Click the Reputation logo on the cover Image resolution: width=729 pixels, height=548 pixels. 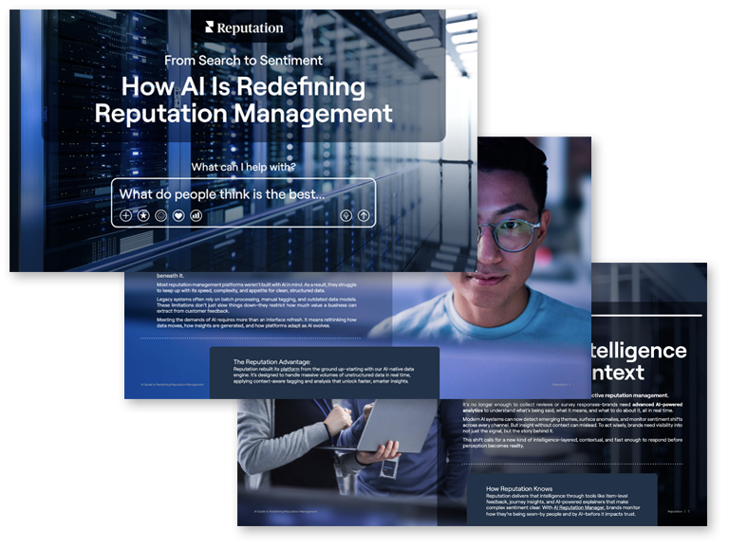pyautogui.click(x=244, y=27)
